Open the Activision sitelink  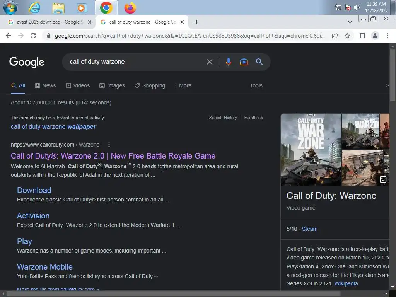point(33,216)
